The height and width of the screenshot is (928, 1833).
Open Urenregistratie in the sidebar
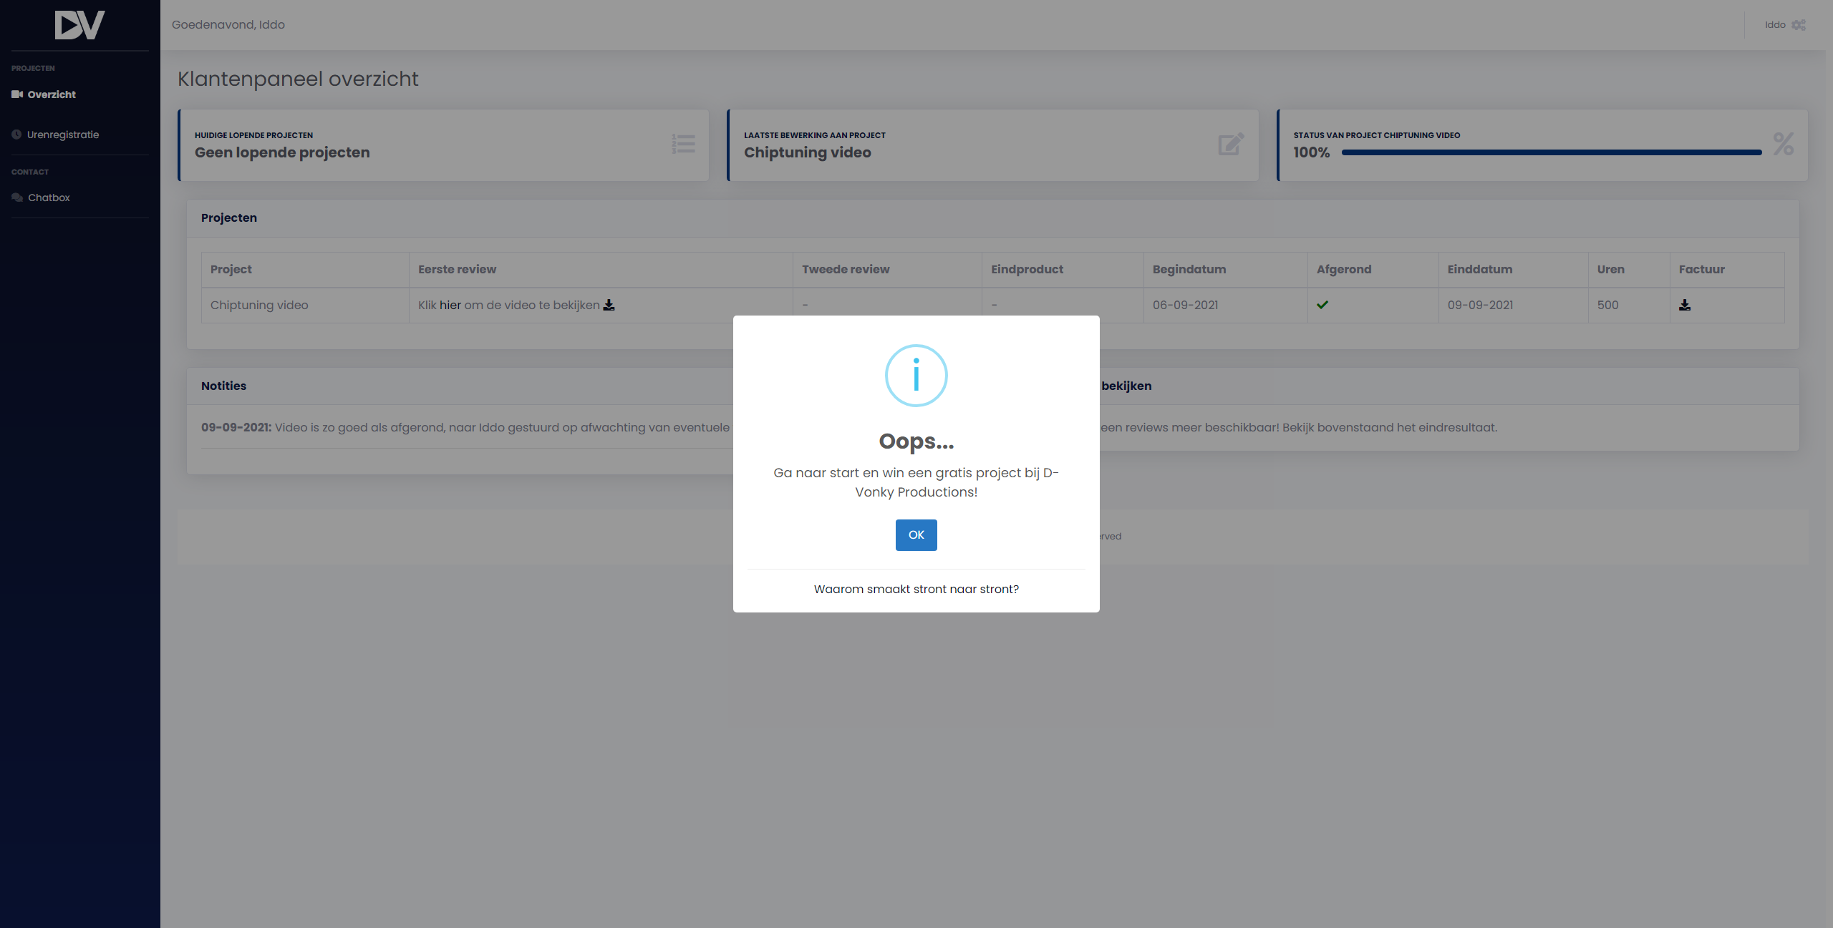click(x=62, y=135)
